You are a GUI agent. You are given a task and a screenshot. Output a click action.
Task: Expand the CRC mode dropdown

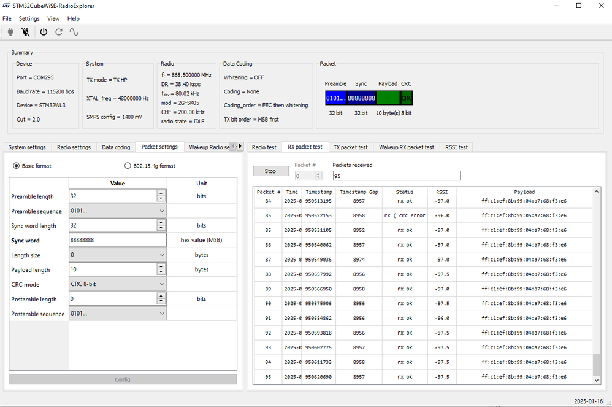117,284
